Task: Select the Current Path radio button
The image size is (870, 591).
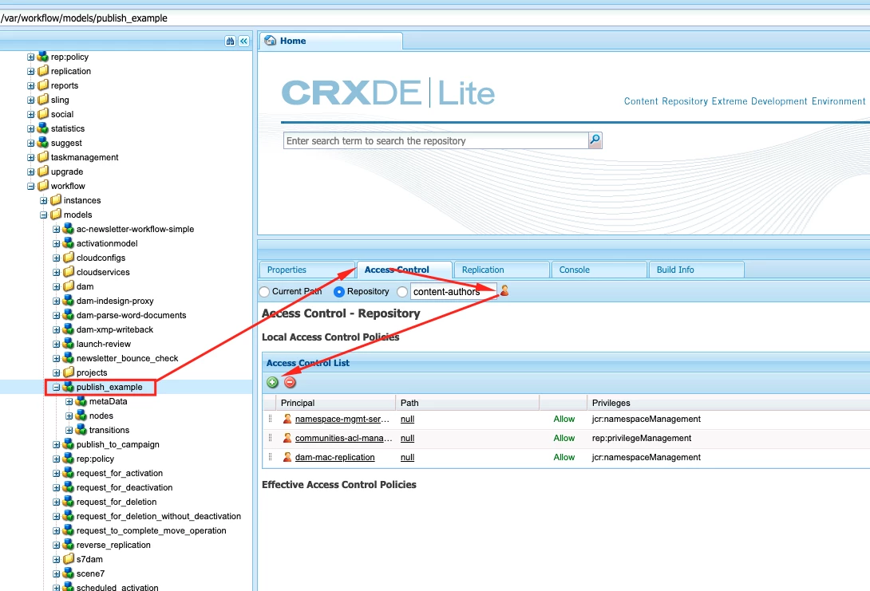Action: (x=265, y=292)
